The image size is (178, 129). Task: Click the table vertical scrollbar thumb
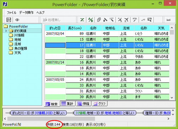pos(172,32)
